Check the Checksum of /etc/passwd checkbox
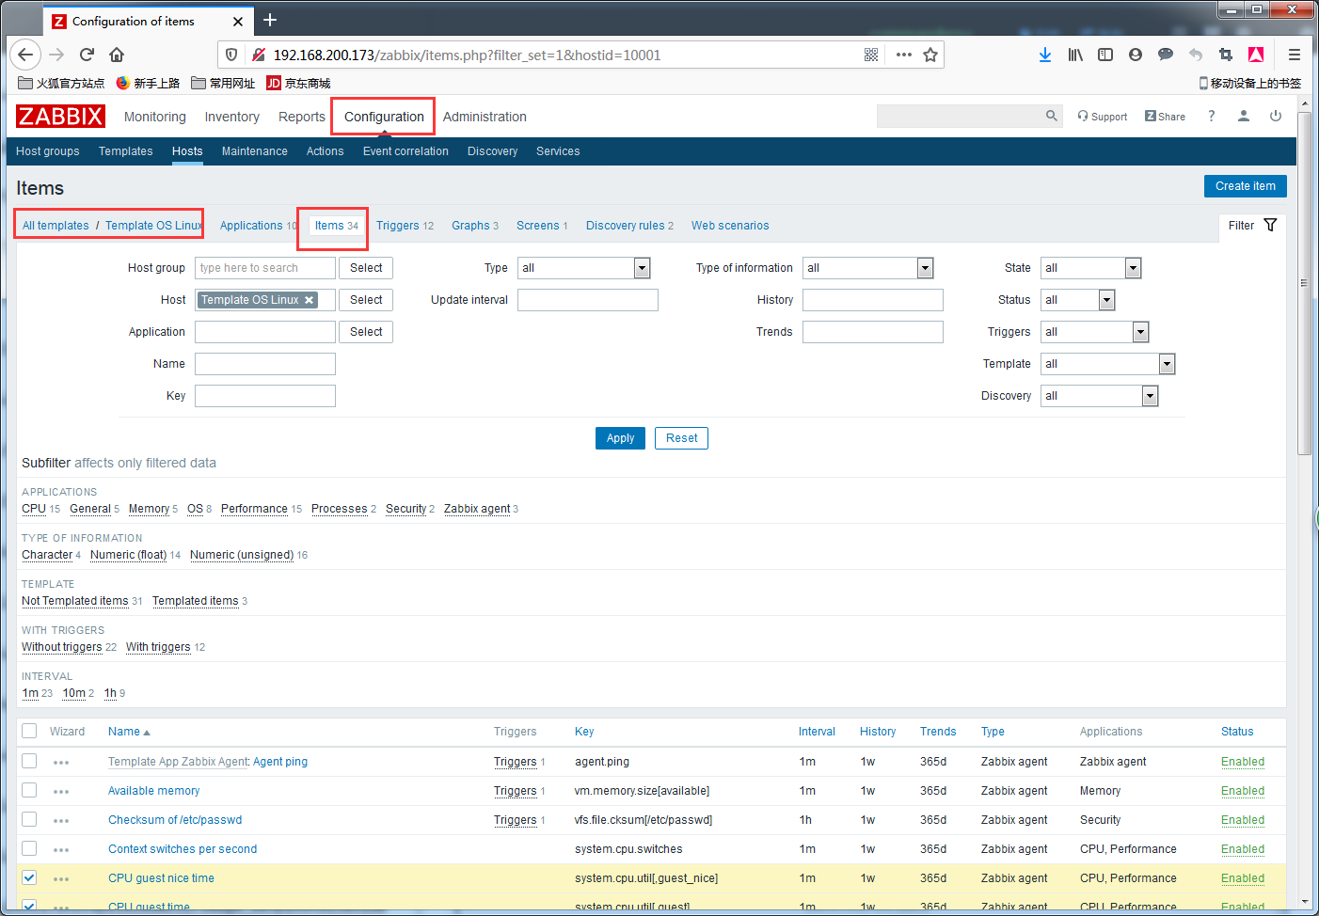1319x916 pixels. coord(29,819)
